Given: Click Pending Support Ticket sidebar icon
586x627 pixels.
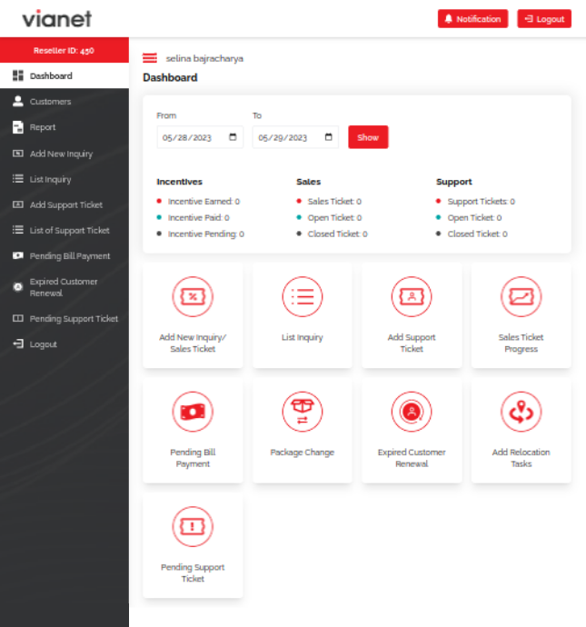Looking at the screenshot, I should 18,318.
